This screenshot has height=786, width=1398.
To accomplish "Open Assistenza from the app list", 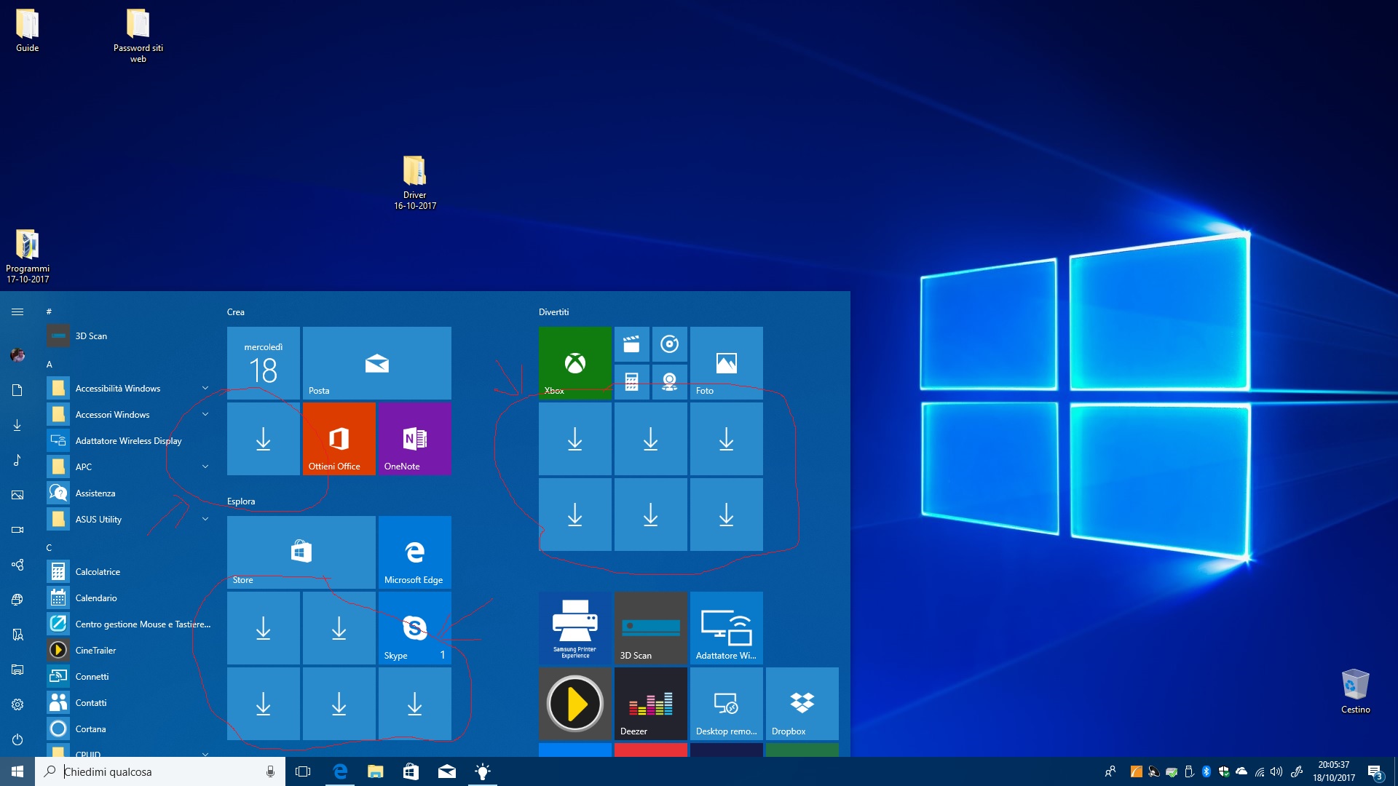I will click(128, 493).
